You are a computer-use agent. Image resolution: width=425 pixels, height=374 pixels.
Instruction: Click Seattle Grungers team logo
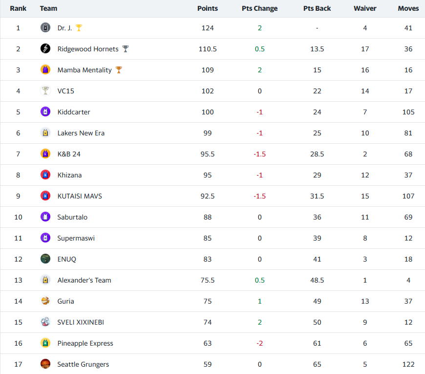(x=45, y=364)
